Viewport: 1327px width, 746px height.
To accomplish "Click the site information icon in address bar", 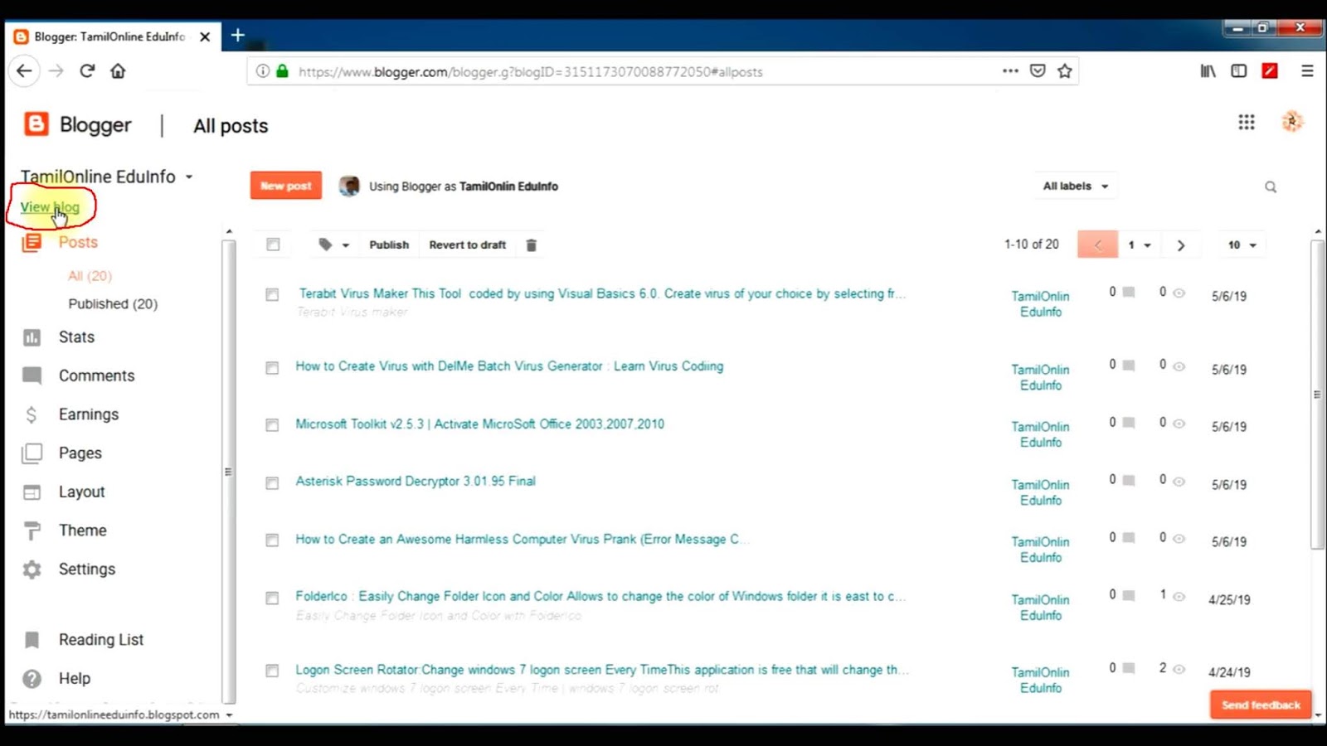I will tap(262, 71).
